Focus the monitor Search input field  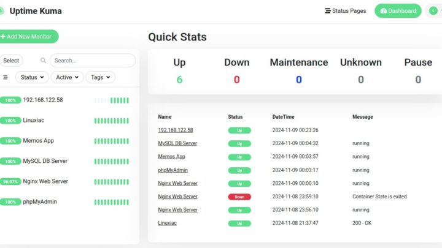[x=92, y=61]
